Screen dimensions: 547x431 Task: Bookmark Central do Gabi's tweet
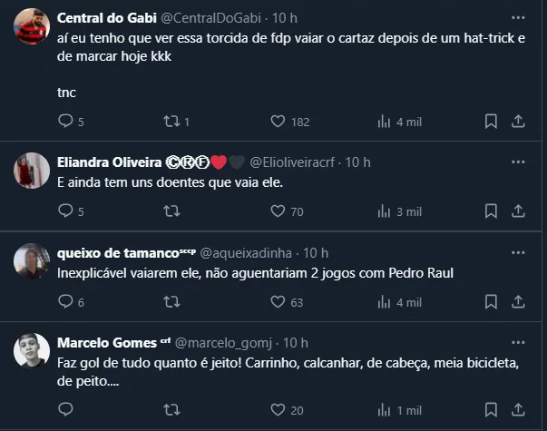(491, 122)
